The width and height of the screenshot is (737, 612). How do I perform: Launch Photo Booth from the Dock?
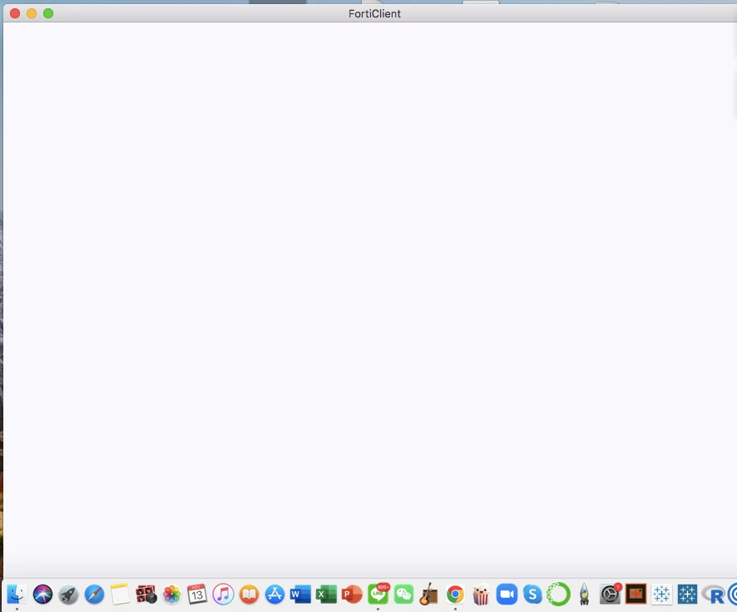(x=146, y=595)
